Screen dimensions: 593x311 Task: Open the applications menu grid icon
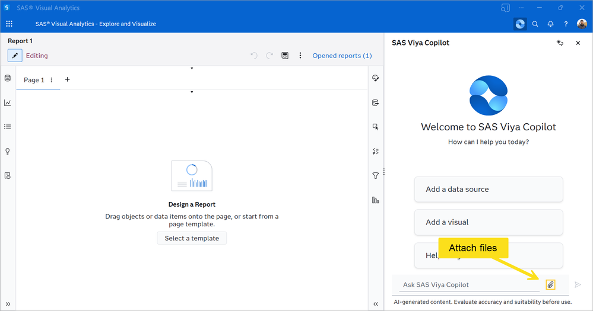pyautogui.click(x=9, y=24)
